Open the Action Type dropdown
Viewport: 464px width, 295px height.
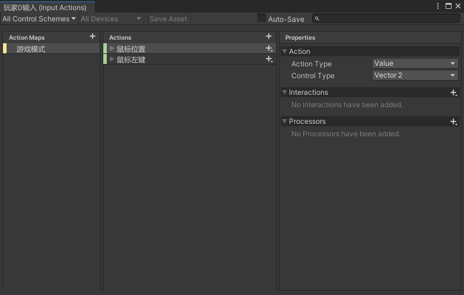[x=415, y=63]
